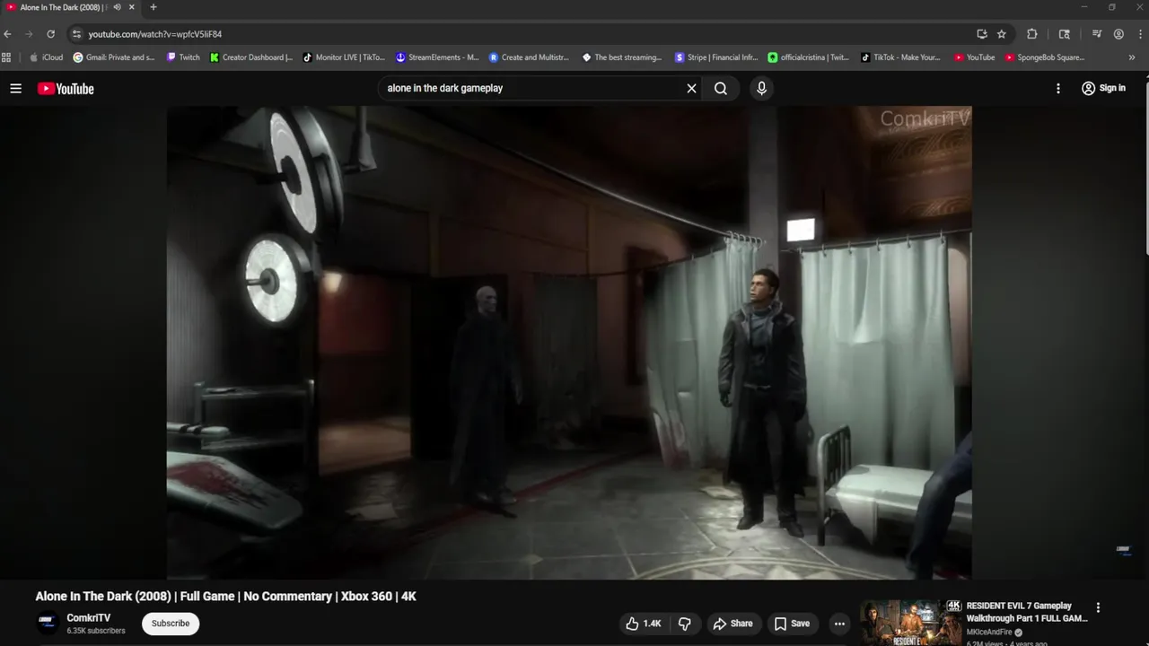1149x646 pixels.
Task: Open media controls icon in toolbar
Action: point(1097,34)
